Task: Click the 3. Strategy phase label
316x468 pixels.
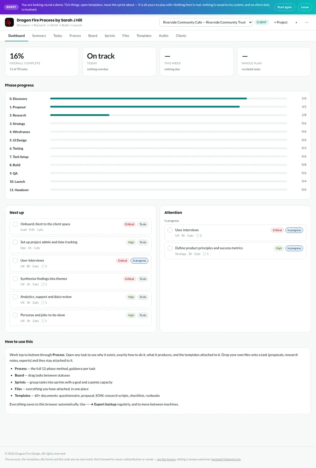Action: (x=17, y=124)
